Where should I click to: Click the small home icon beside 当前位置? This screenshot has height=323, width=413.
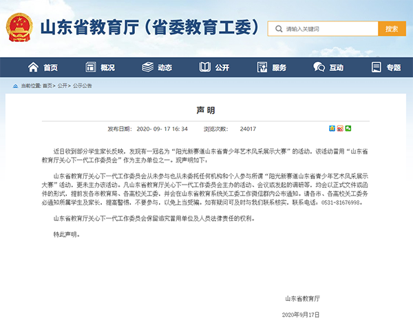click(16, 86)
